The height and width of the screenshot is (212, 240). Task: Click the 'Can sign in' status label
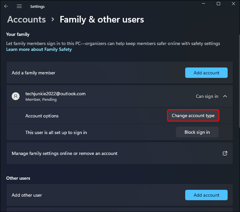pos(207,96)
